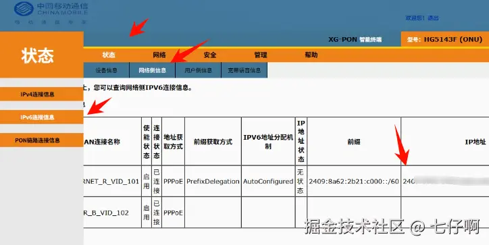Screen dimensions: 489x245
Task: Switch to the 设备信息 tab
Action: pyautogui.click(x=106, y=70)
